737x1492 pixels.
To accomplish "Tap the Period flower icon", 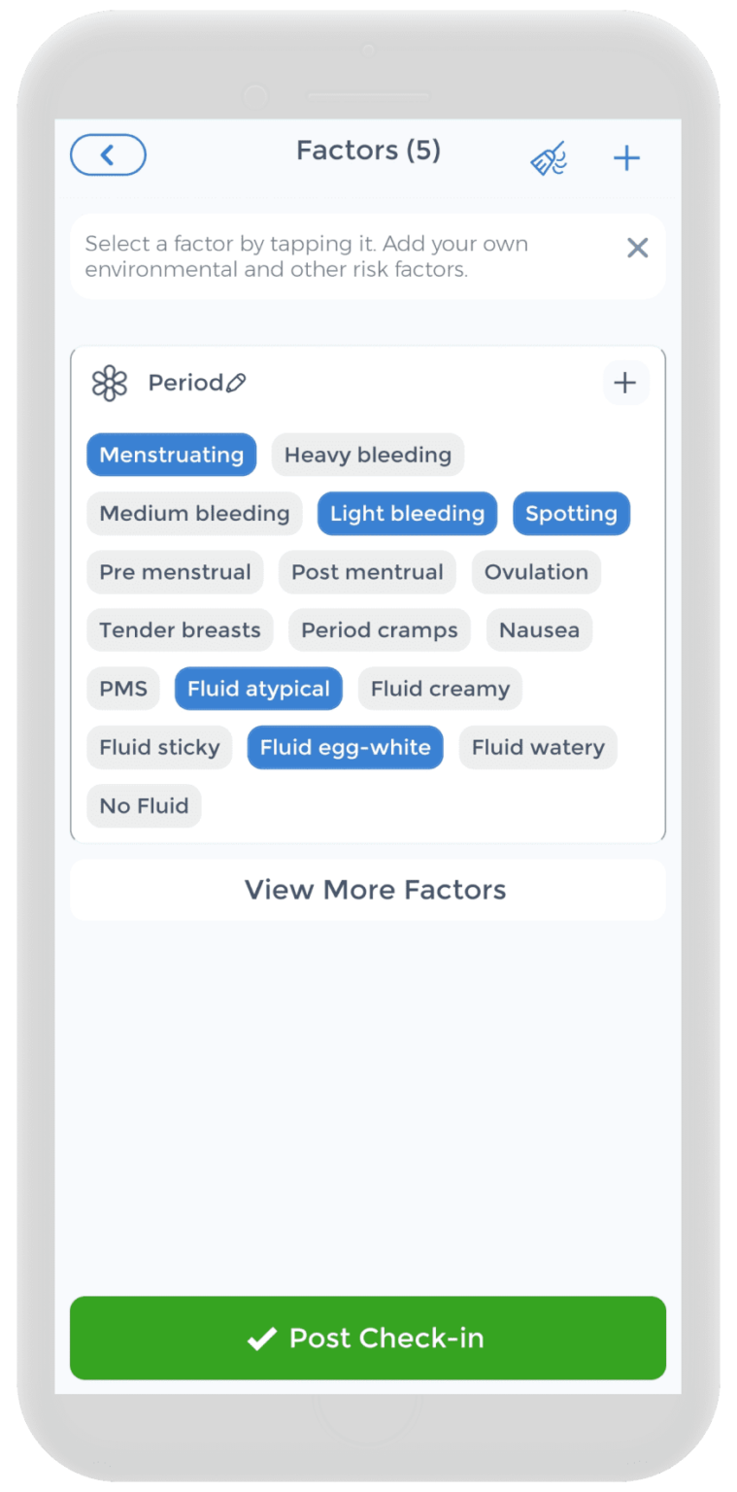I will (110, 383).
